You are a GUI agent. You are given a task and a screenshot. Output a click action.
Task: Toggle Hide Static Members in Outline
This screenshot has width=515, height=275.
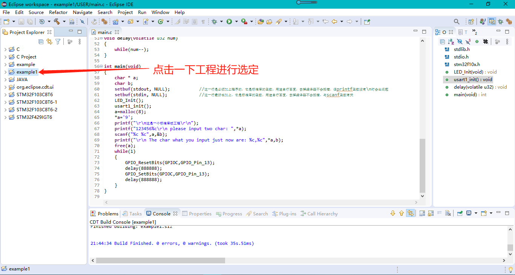pos(468,42)
